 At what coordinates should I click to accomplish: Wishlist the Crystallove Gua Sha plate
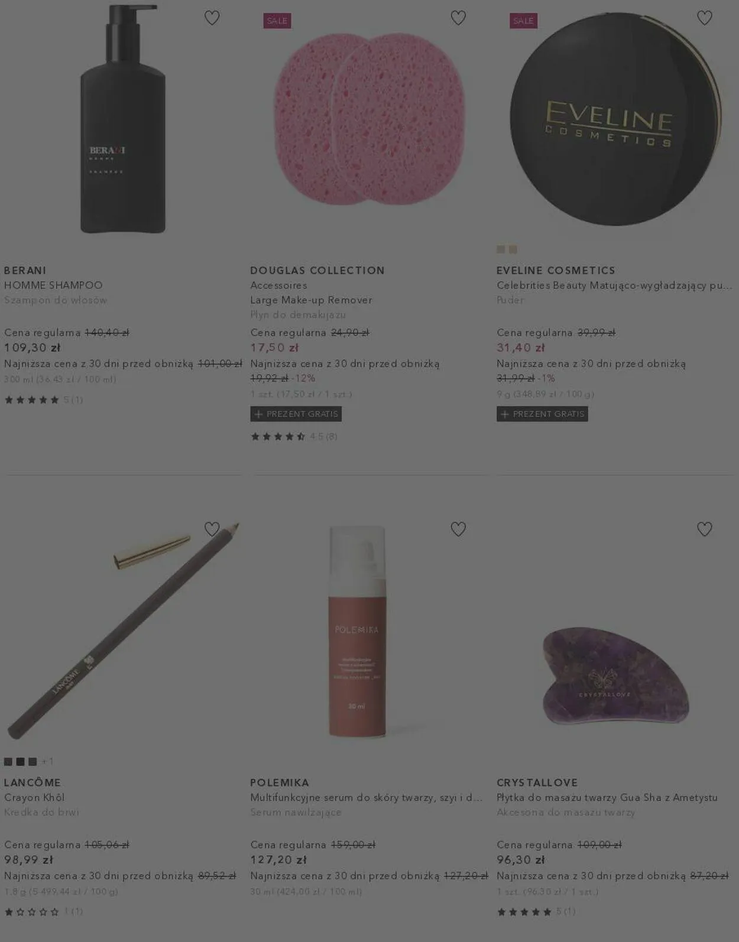pos(704,529)
